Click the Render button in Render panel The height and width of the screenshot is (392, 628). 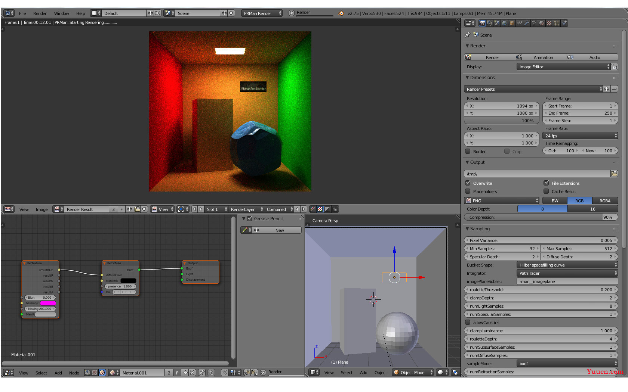(489, 57)
